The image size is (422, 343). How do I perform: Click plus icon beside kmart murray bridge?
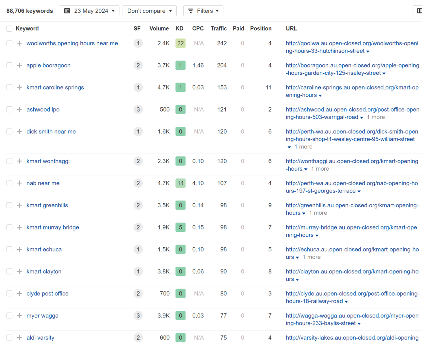point(20,227)
